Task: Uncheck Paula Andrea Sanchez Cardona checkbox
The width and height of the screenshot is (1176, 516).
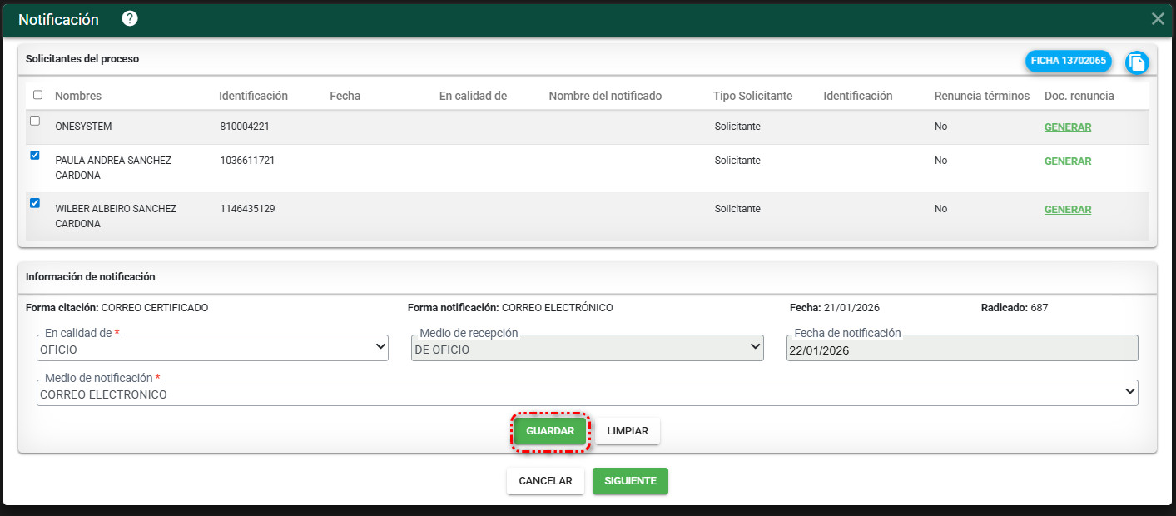Action: click(35, 155)
